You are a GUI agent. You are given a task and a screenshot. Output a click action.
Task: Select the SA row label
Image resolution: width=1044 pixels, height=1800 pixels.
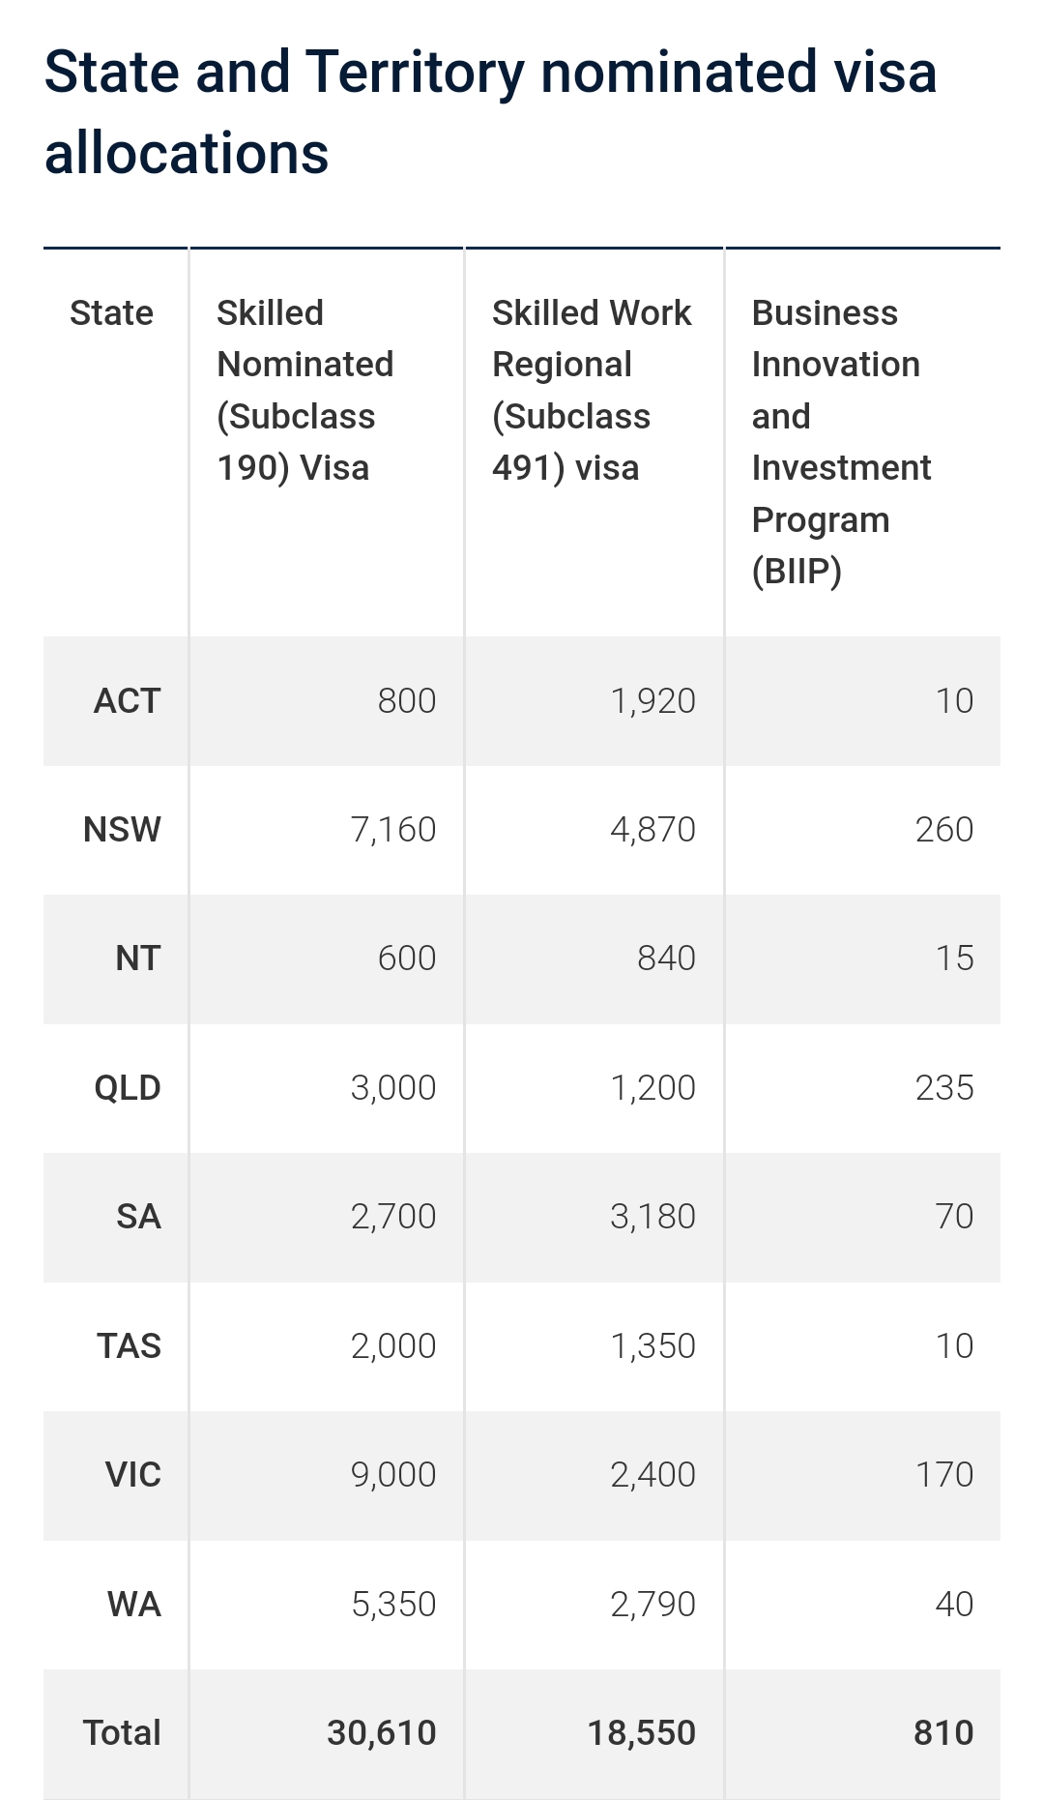[138, 1217]
